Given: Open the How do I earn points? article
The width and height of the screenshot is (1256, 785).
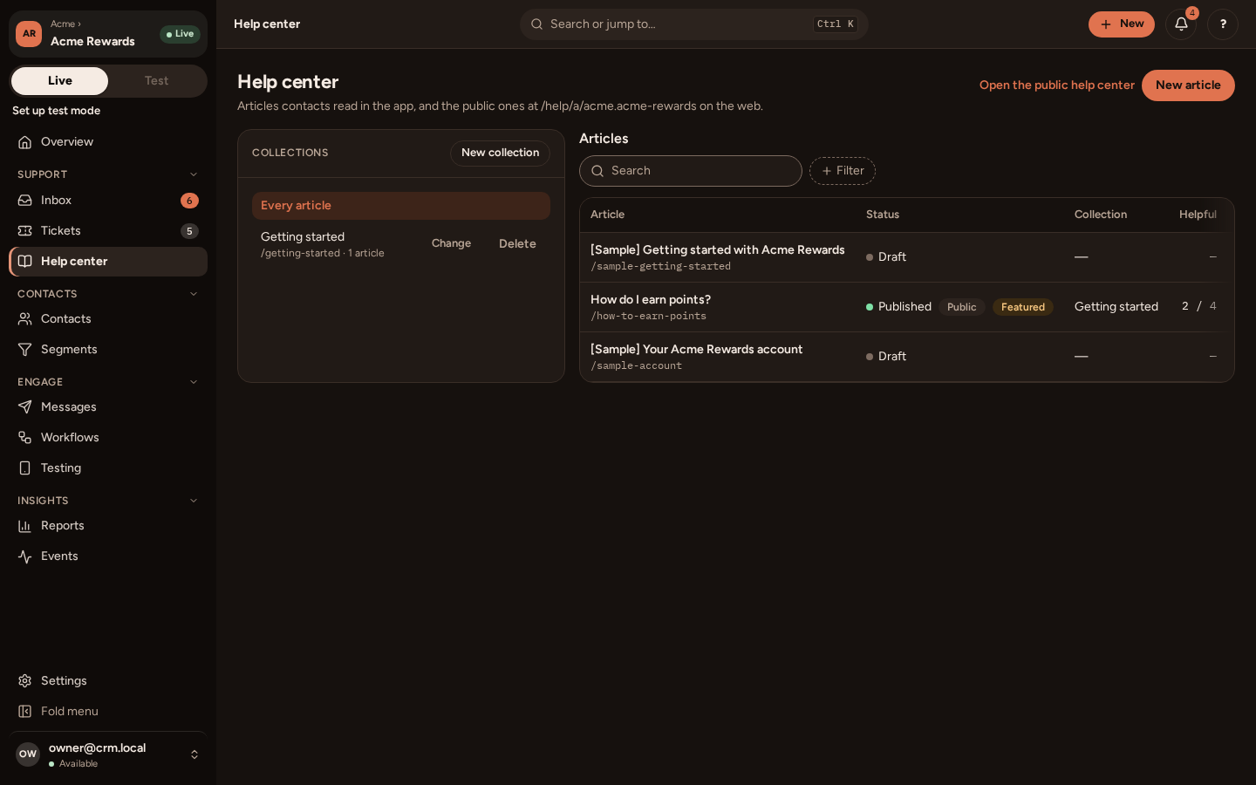Looking at the screenshot, I should click(x=651, y=300).
